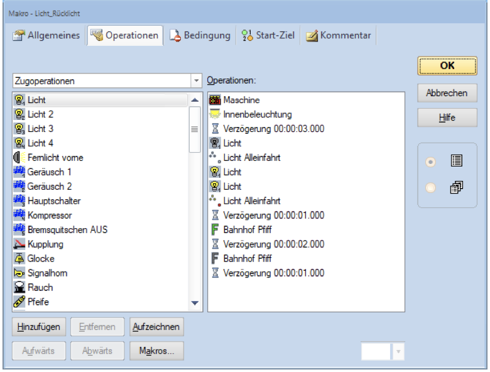Switch to the Bedingung tab
The height and width of the screenshot is (372, 490).
tap(200, 36)
